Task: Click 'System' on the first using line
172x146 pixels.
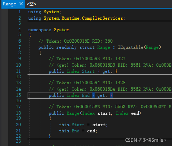Action: click(x=51, y=12)
